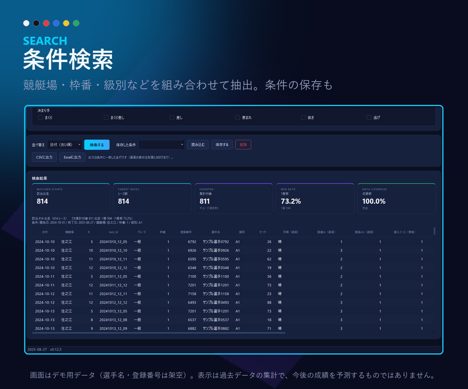The width and height of the screenshot is (468, 389).
Task: Click the red color dot
Action: (x=46, y=23)
